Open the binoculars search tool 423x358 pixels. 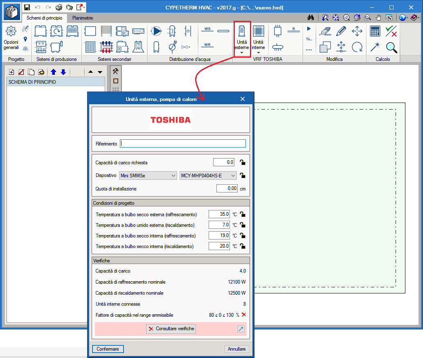click(311, 18)
